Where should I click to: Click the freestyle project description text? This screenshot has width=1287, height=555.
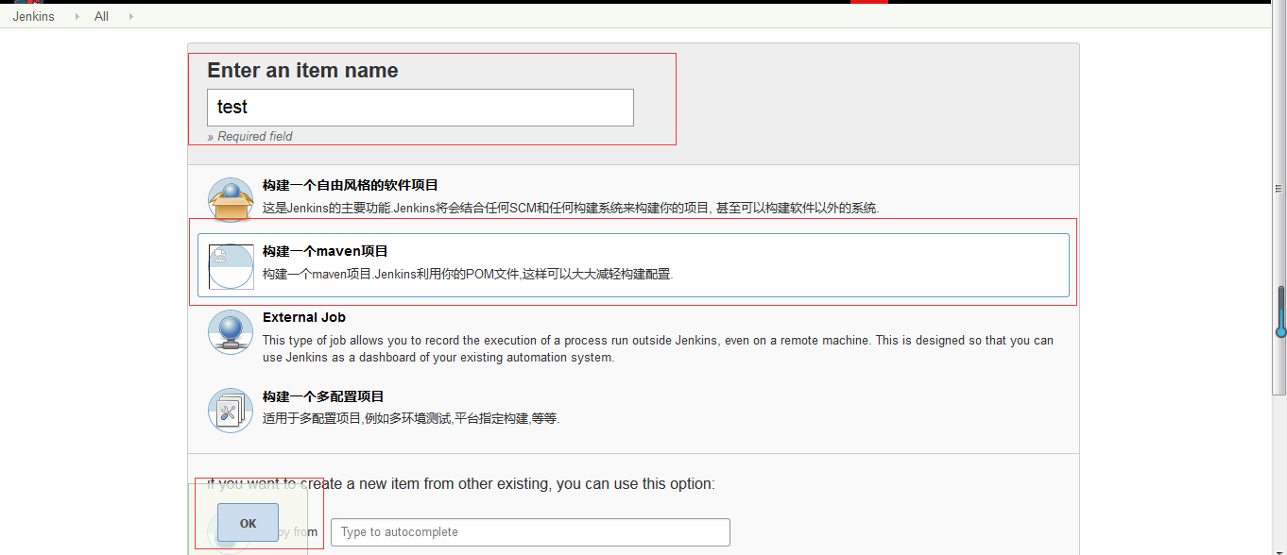pos(571,208)
